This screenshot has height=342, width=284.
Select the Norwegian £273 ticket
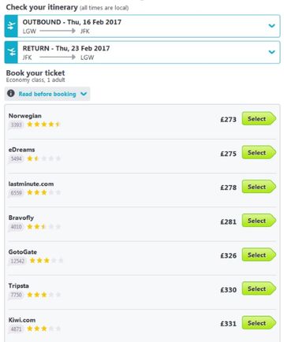tap(259, 119)
